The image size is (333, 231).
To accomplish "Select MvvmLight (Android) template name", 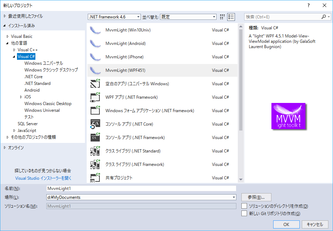I will (x=126, y=44).
